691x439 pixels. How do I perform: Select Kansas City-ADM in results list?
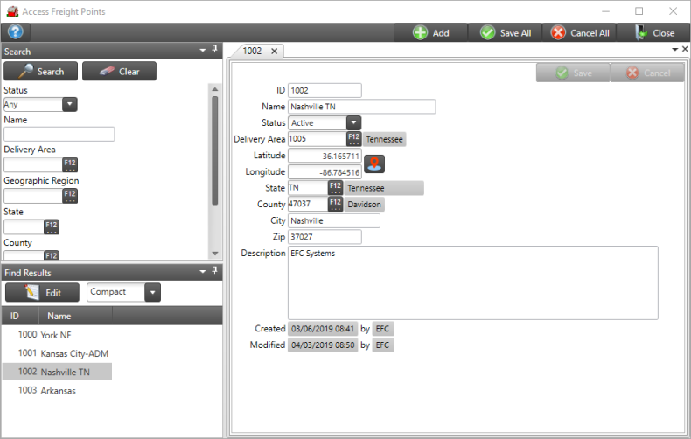tap(77, 353)
